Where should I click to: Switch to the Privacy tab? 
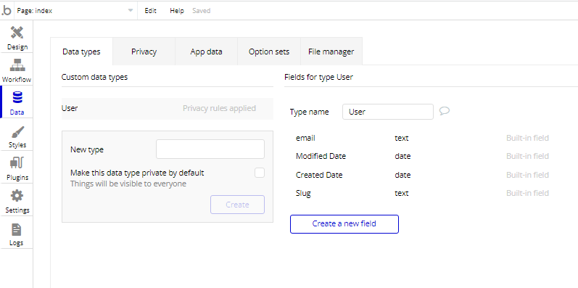[144, 52]
